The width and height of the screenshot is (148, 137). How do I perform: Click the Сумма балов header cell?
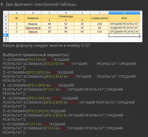[99, 18]
